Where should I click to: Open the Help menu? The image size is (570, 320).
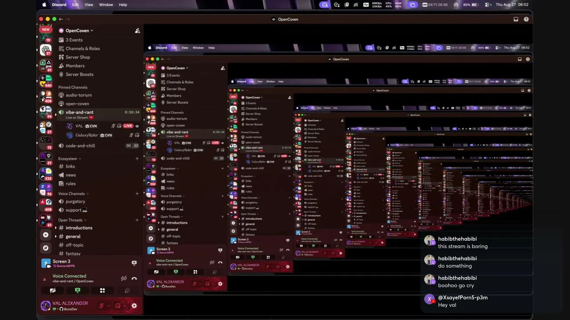point(123,4)
